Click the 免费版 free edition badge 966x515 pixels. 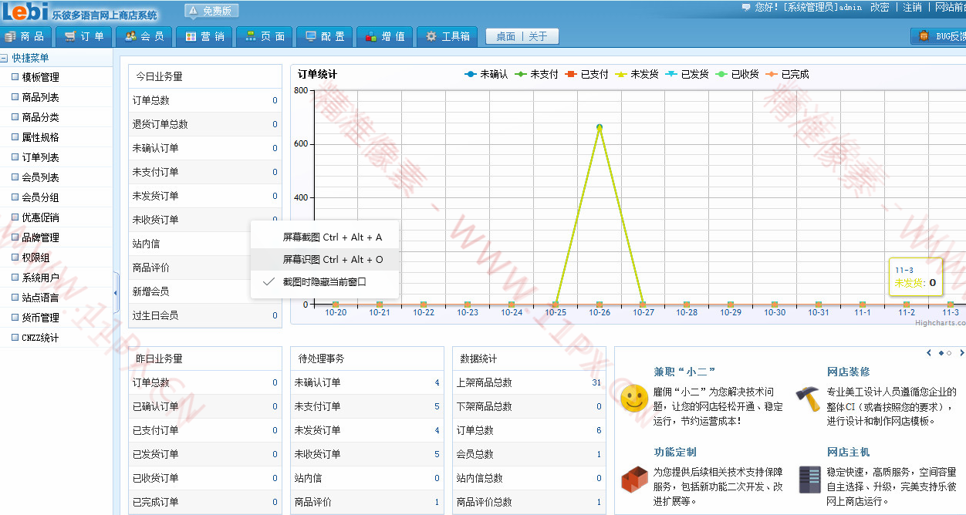coord(211,11)
